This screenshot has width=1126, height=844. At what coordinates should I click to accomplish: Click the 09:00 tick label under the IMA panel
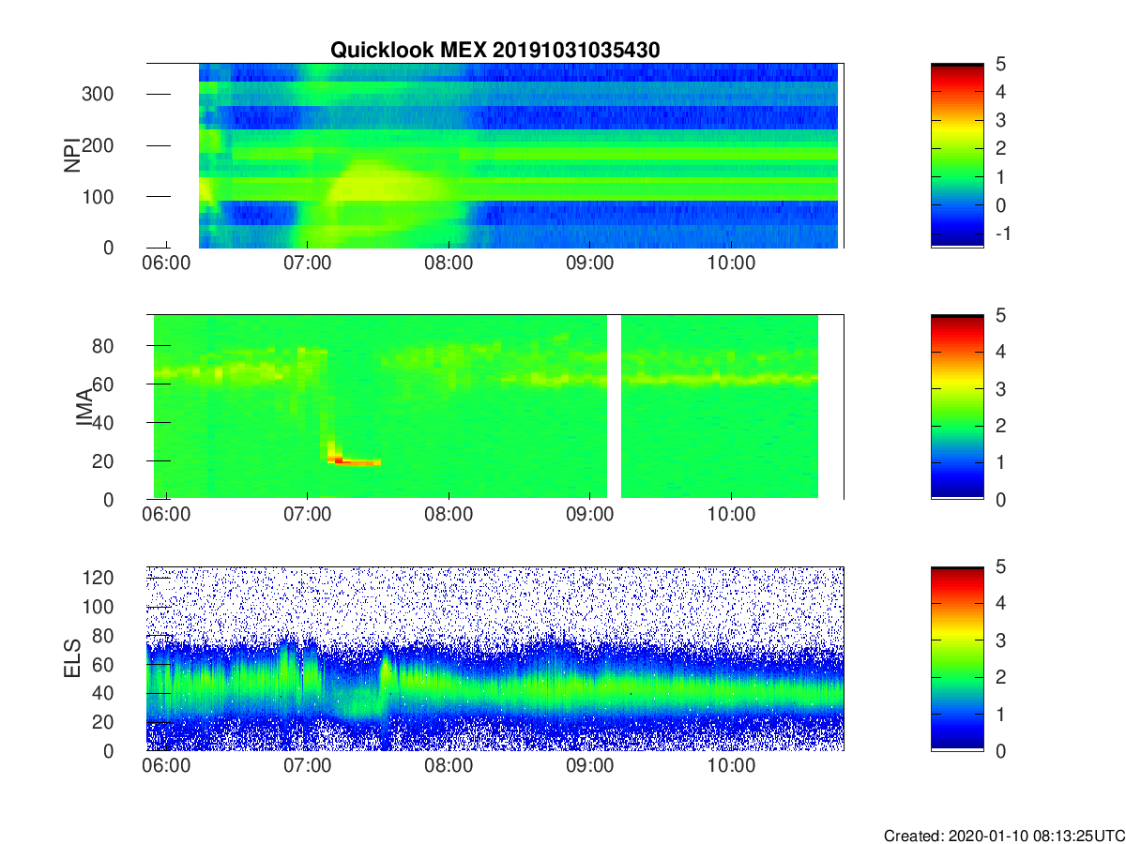[589, 515]
